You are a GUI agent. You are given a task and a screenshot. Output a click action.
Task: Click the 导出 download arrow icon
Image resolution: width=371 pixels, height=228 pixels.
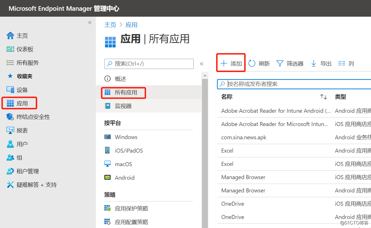coord(314,63)
